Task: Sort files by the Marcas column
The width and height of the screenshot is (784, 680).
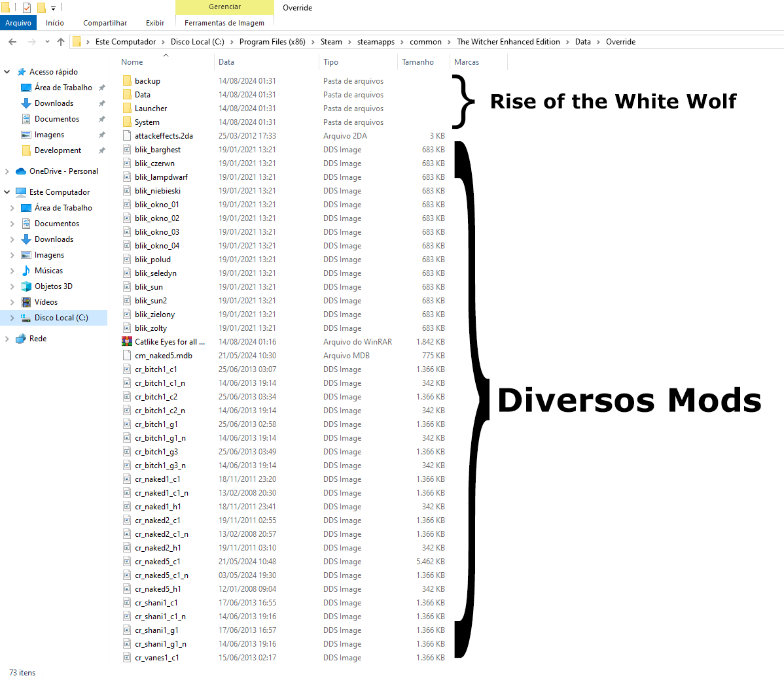Action: [467, 62]
